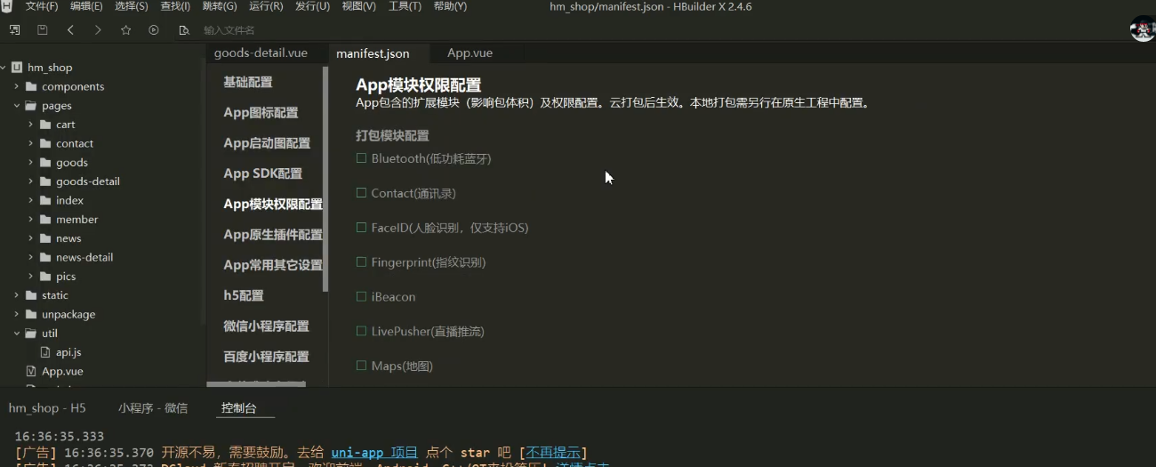
Task: Click the cart folder icon
Action: tap(45, 125)
